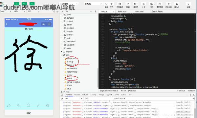Switch to the Network tab in devtools
Screen dimensions: 197x118
85,95
